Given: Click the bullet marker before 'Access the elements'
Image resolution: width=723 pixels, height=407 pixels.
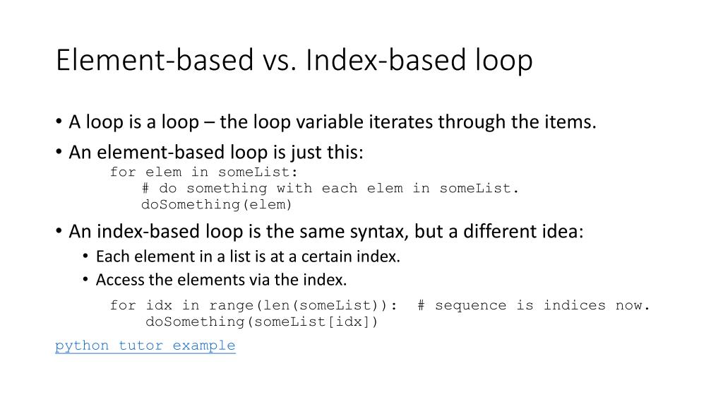Looking at the screenshot, I should tap(85, 279).
